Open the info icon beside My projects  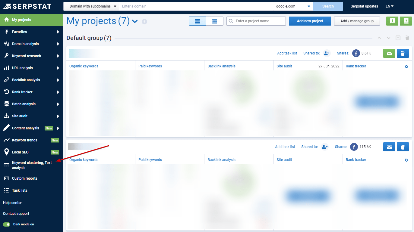[x=144, y=22]
